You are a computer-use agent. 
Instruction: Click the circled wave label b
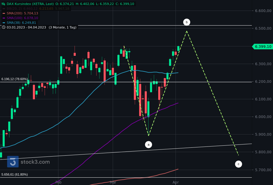click(186, 22)
